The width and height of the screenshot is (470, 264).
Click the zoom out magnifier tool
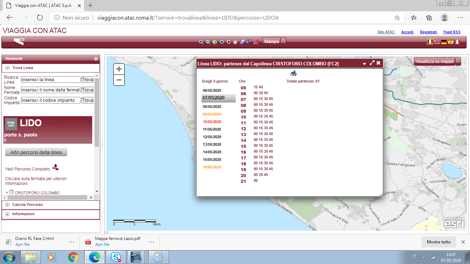click(x=208, y=42)
